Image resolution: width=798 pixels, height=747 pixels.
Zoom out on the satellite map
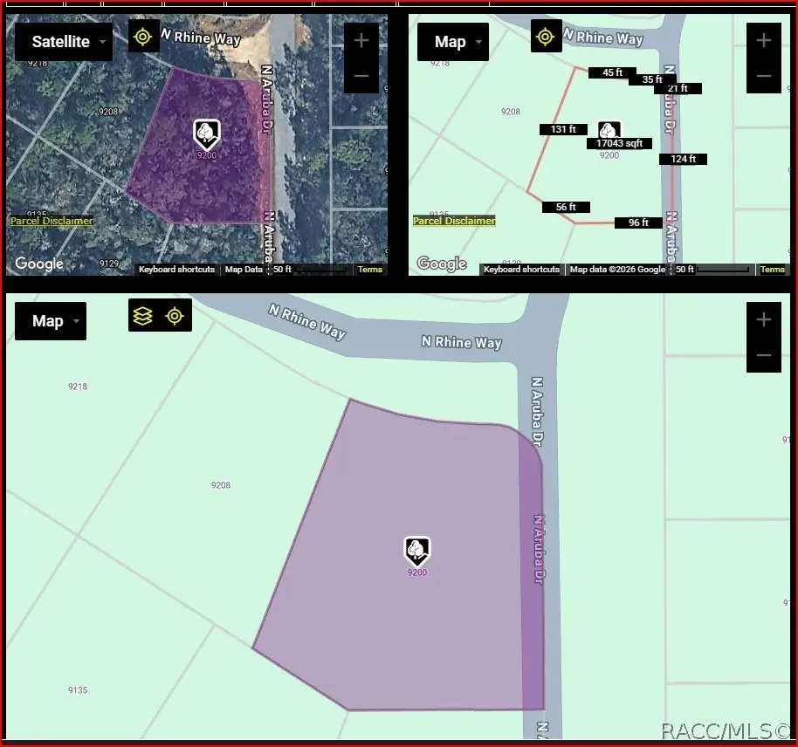pos(361,76)
